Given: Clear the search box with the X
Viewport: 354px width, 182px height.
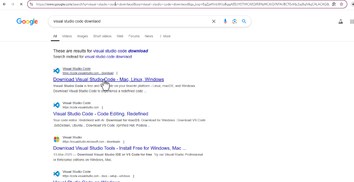Looking at the screenshot, I should coord(214,21).
